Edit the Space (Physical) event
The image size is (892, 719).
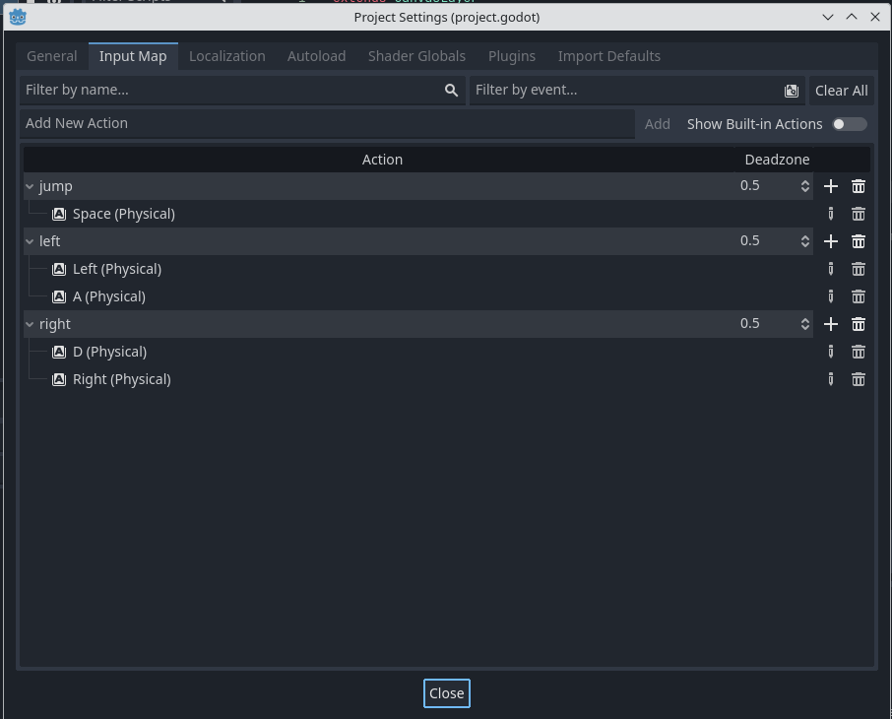point(830,213)
